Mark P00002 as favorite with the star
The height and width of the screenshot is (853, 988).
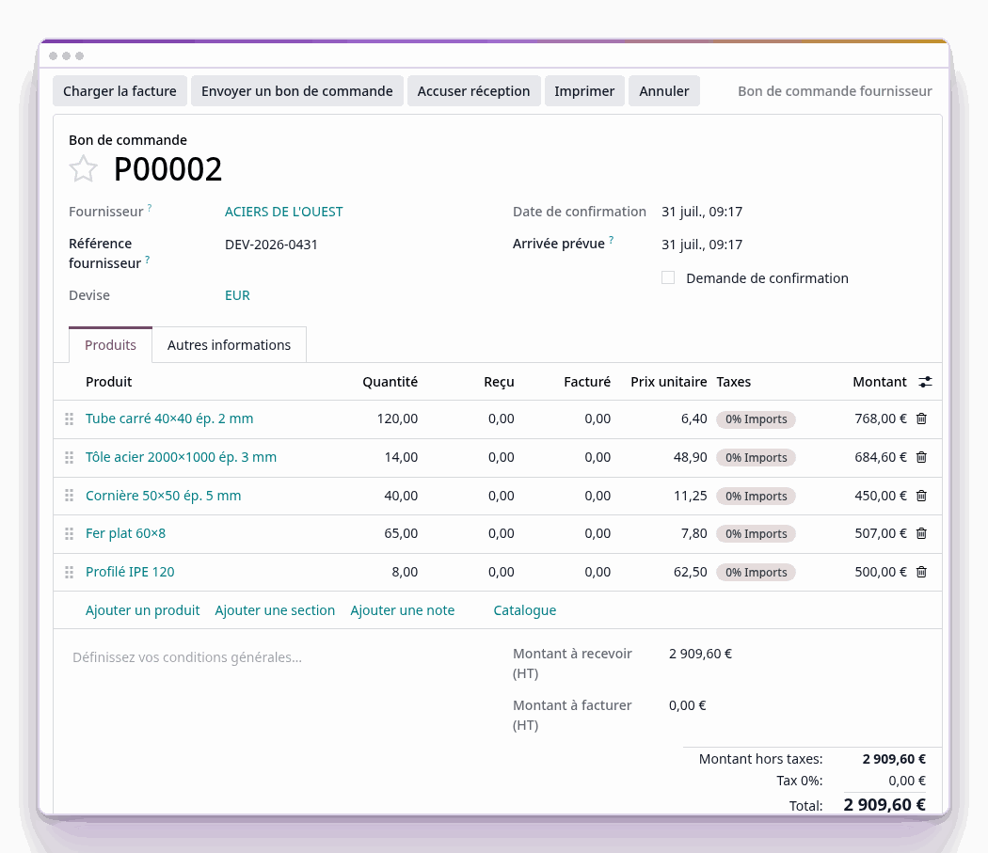[83, 169]
